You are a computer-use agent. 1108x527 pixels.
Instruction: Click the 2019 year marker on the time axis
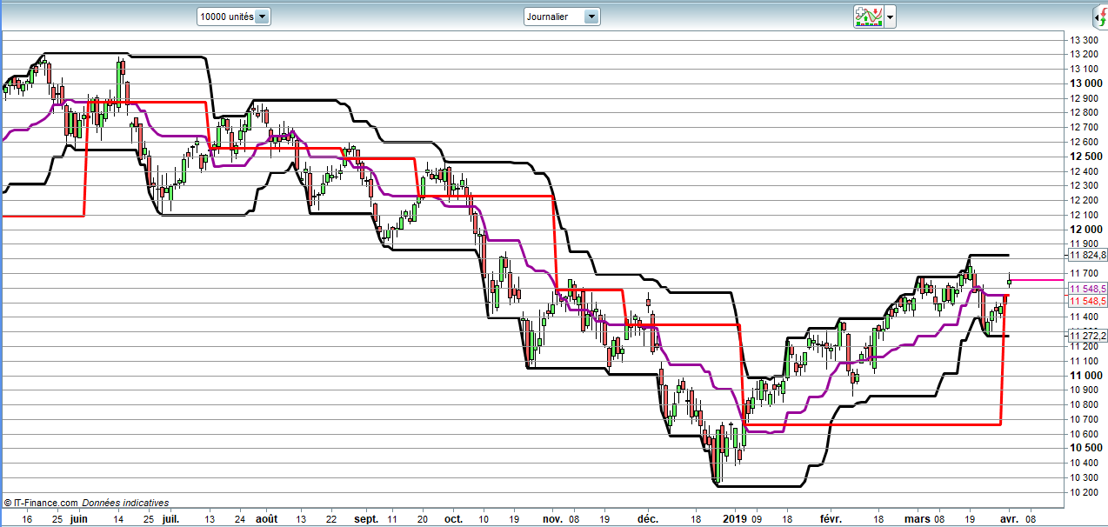pos(735,518)
